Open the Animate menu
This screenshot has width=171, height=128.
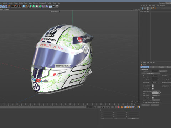point(16,3)
